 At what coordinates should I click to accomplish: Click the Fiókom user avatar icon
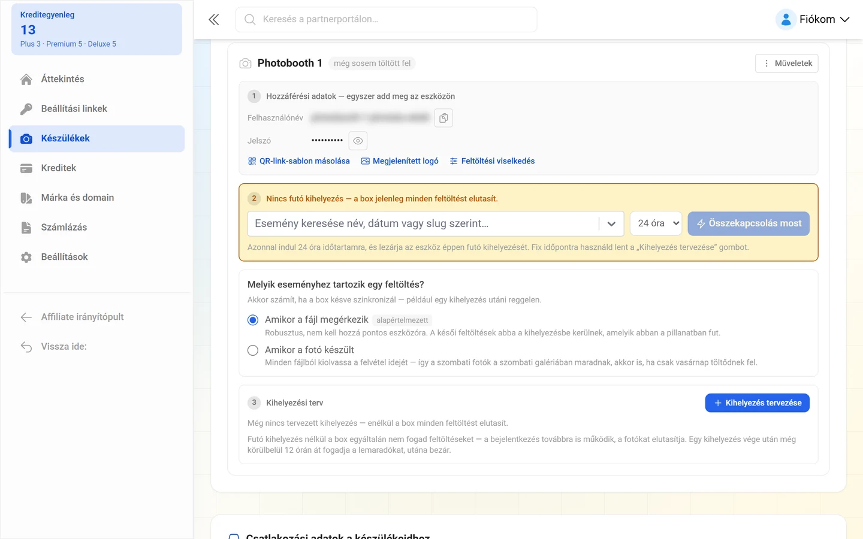(x=786, y=20)
